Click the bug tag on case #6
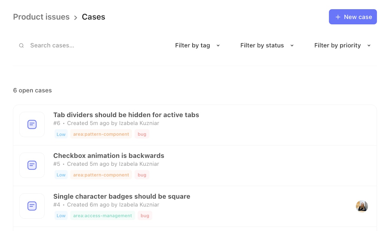382x231 pixels. pos(142,134)
